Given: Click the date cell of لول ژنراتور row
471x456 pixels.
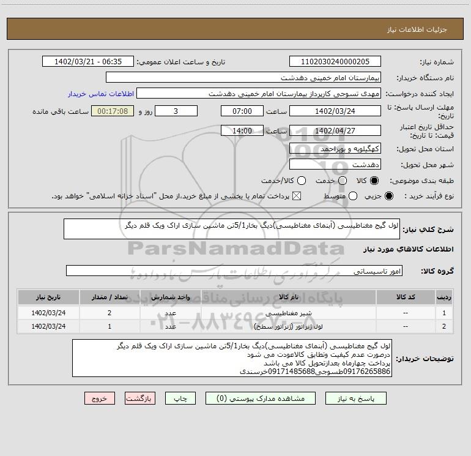Looking at the screenshot, I should pyautogui.click(x=48, y=326).
